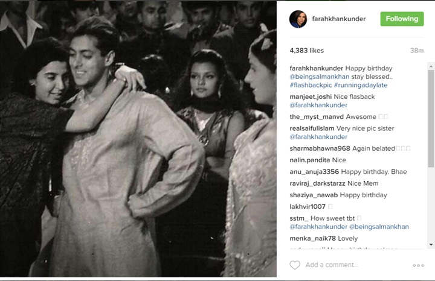This screenshot has width=435, height=281.
Task: Open the black and white post photo
Action: pos(138,139)
